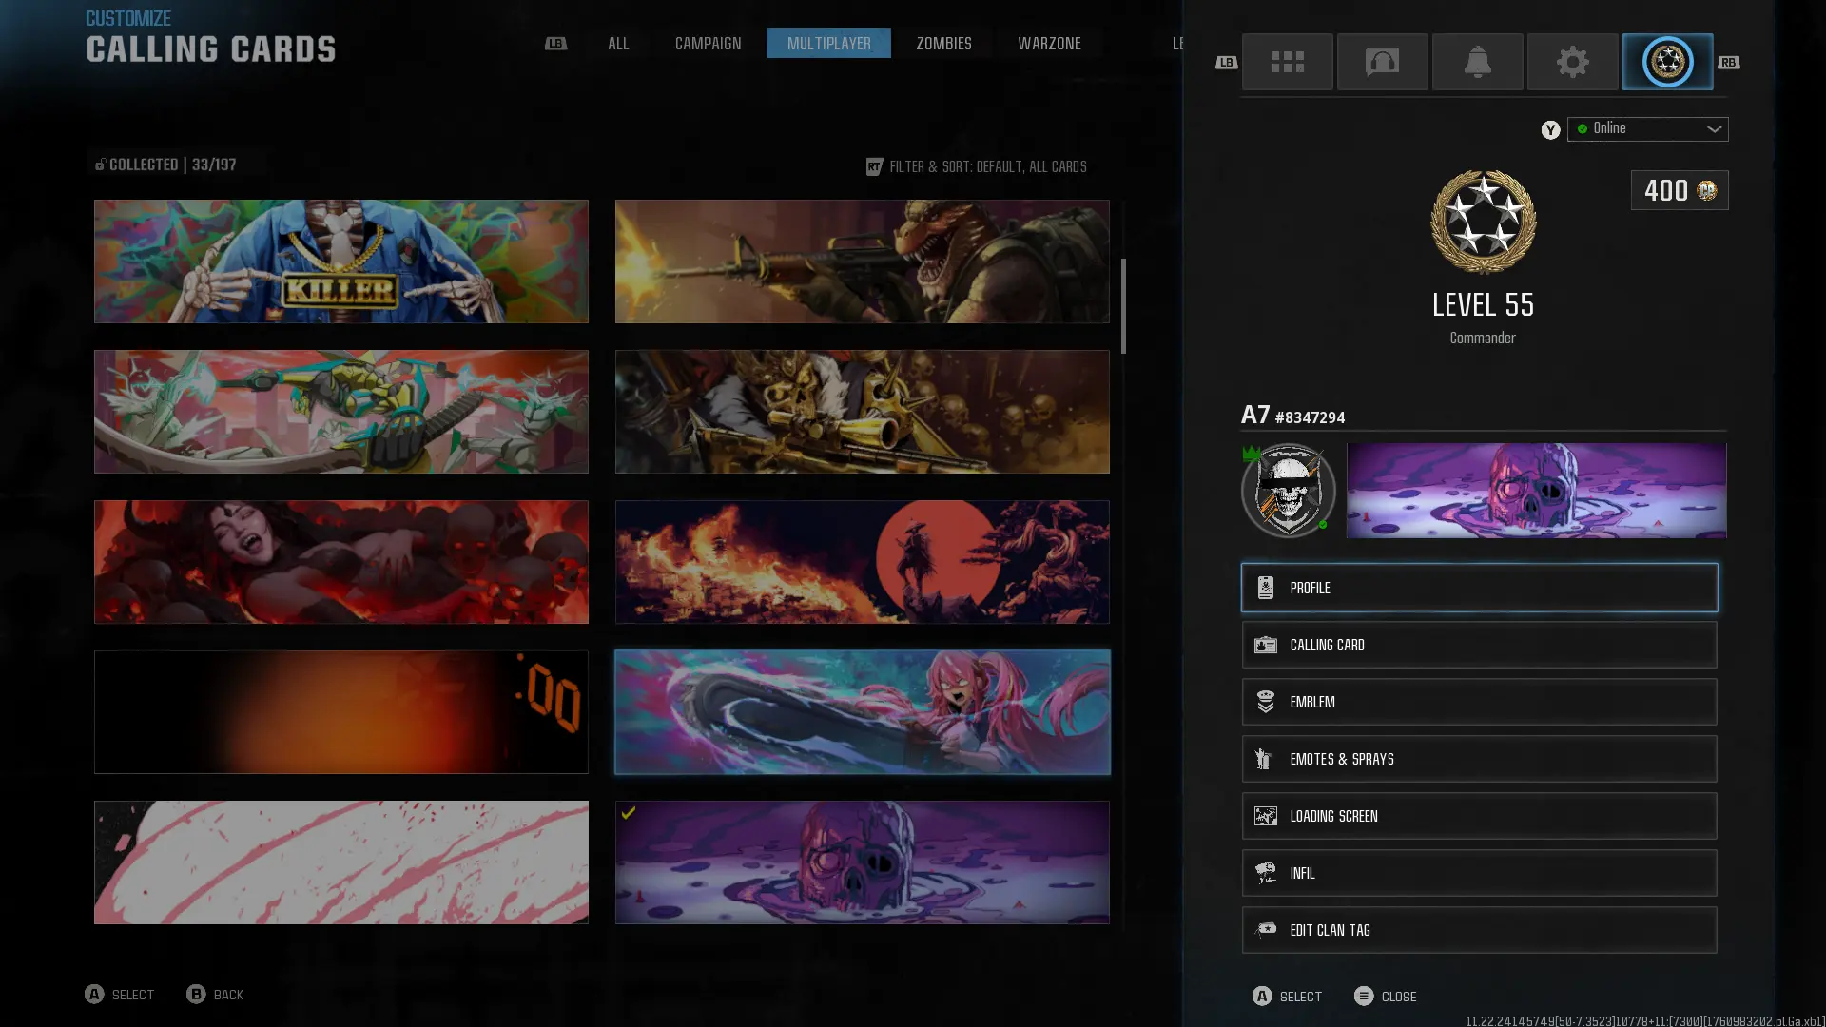1826x1027 pixels.
Task: Click the skull emblem avatar
Action: (1288, 491)
